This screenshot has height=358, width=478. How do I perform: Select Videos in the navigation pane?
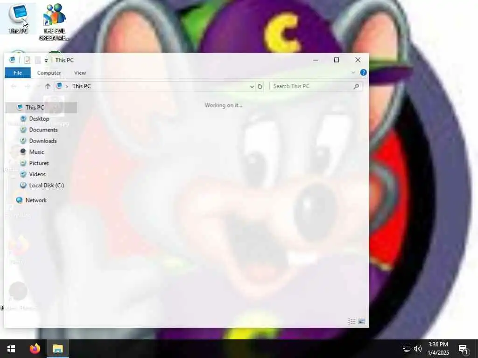(x=37, y=174)
